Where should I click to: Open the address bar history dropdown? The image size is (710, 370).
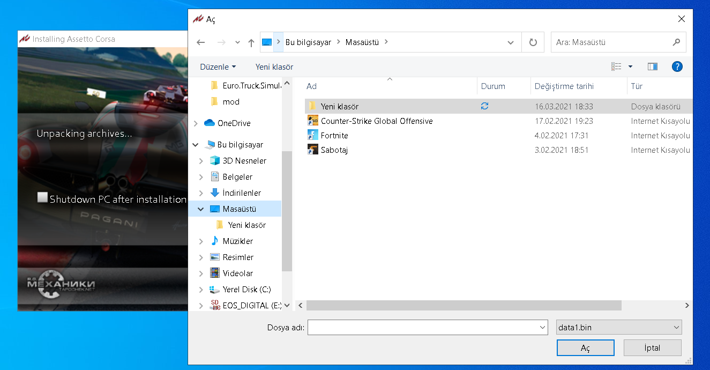(511, 42)
